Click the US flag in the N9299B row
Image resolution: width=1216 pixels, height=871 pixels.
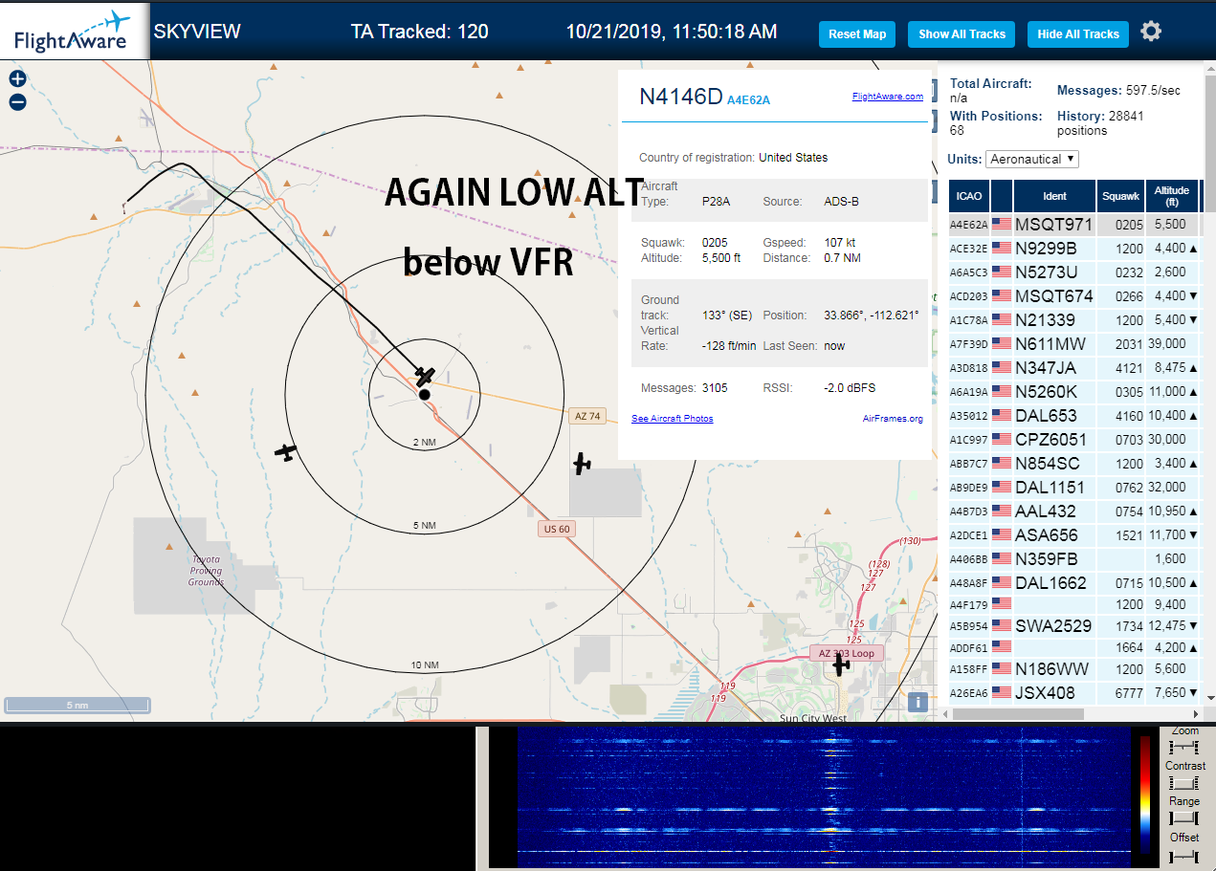(x=1002, y=249)
